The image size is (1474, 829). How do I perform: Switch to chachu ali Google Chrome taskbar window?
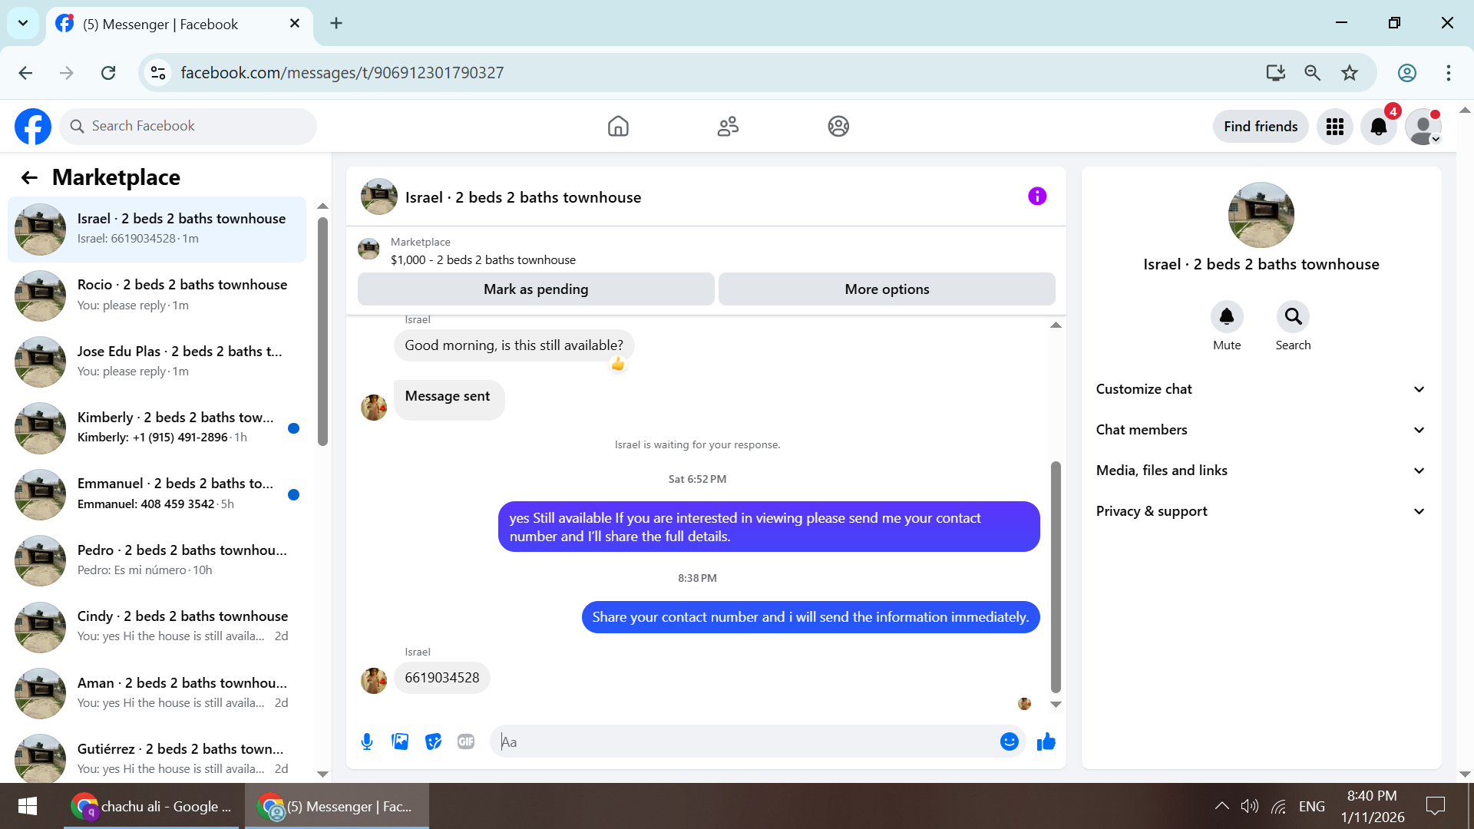152,806
